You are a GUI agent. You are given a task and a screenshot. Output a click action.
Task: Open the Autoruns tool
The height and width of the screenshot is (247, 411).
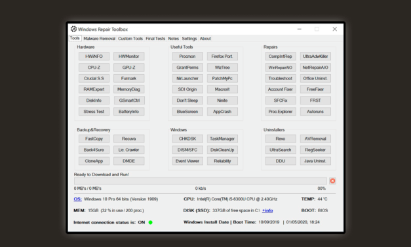(315, 112)
